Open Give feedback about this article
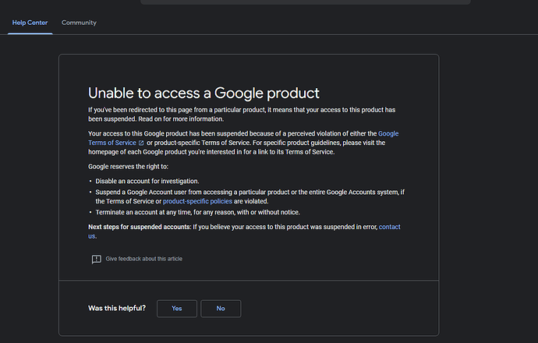The height and width of the screenshot is (343, 538). [143, 259]
